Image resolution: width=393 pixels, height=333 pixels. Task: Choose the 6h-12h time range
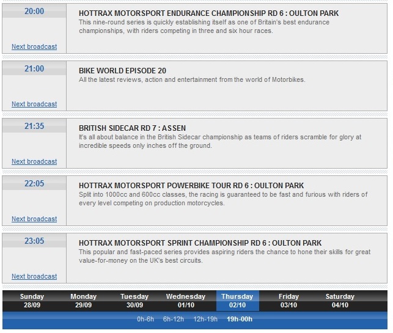pyautogui.click(x=175, y=319)
